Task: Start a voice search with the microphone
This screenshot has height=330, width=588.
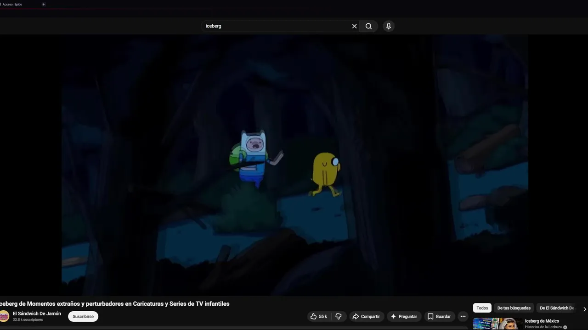Action: click(389, 26)
